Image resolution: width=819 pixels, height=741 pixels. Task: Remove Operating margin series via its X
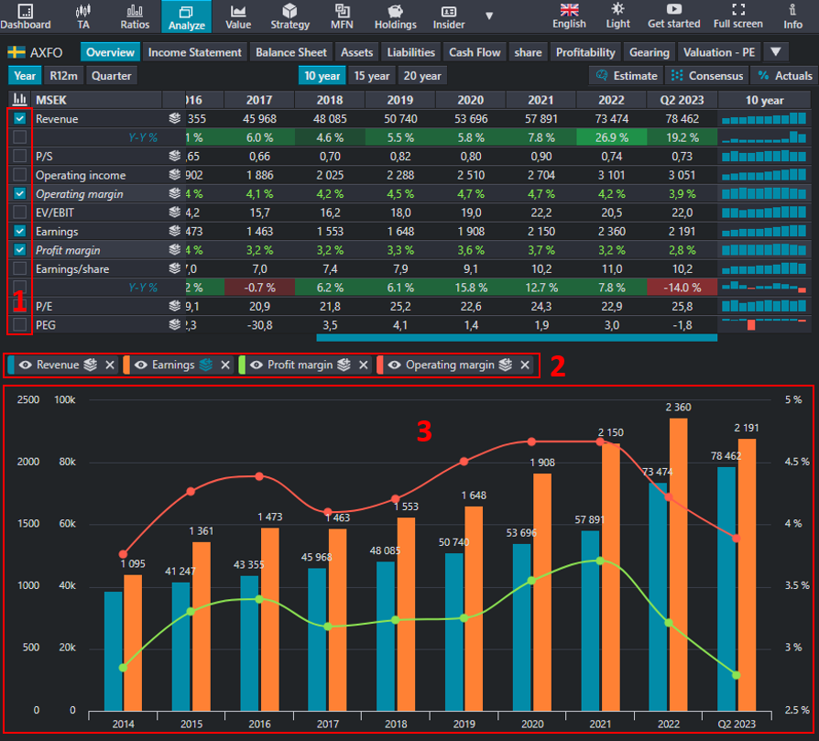525,365
